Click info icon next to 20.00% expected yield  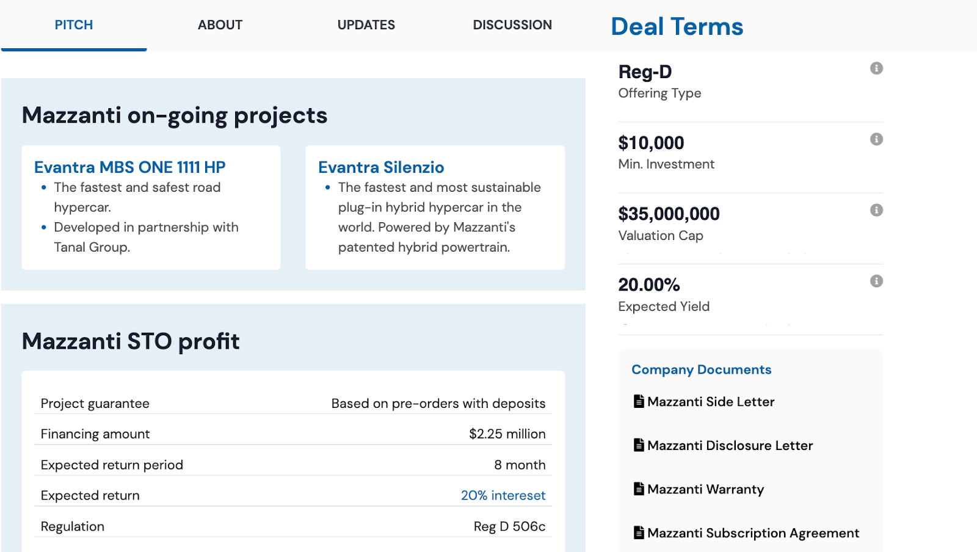(x=876, y=281)
